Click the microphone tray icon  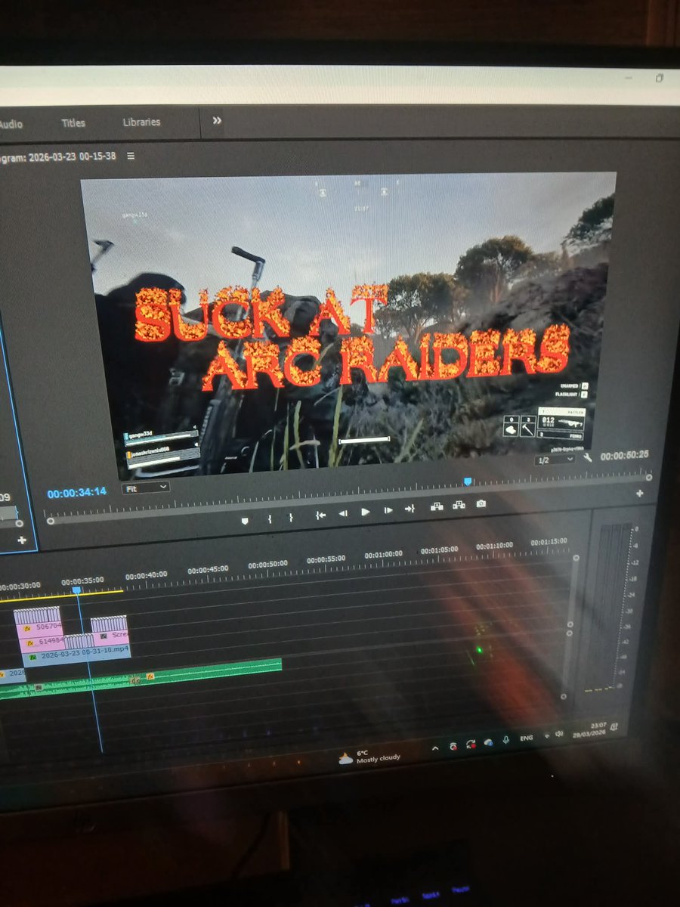coord(505,741)
